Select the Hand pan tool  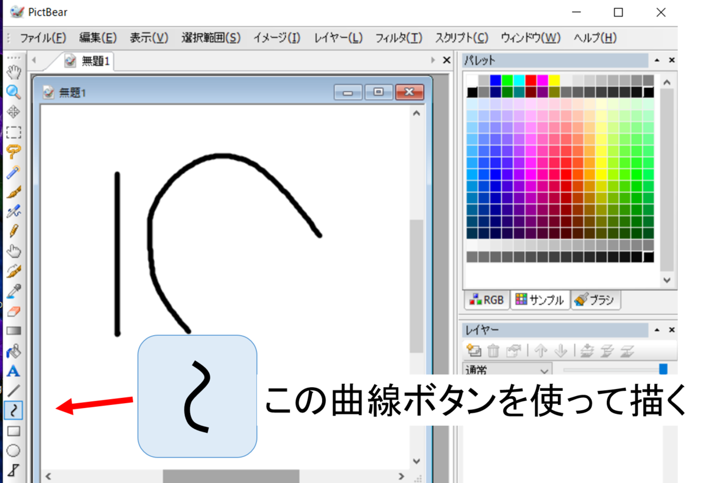(x=13, y=72)
